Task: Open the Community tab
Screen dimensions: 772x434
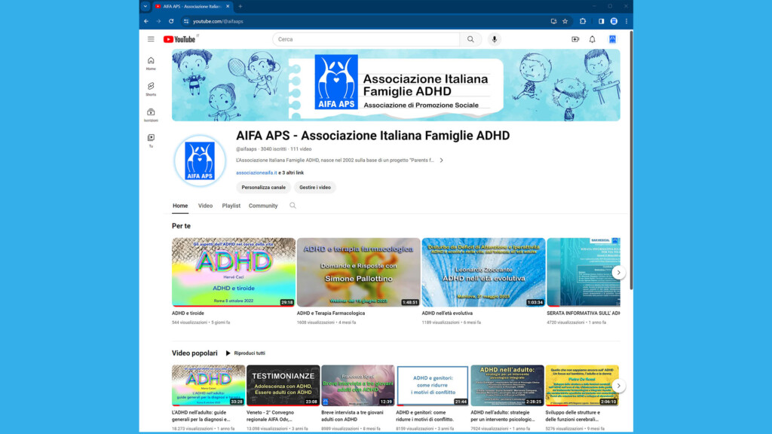Action: coord(264,205)
